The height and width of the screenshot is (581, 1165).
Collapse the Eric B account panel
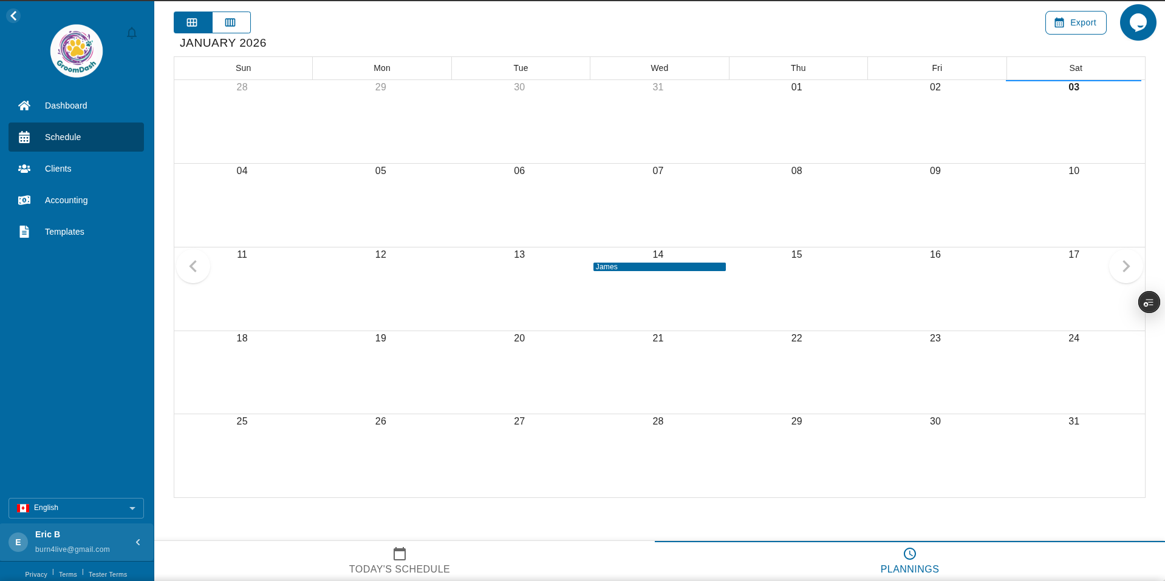[137, 542]
